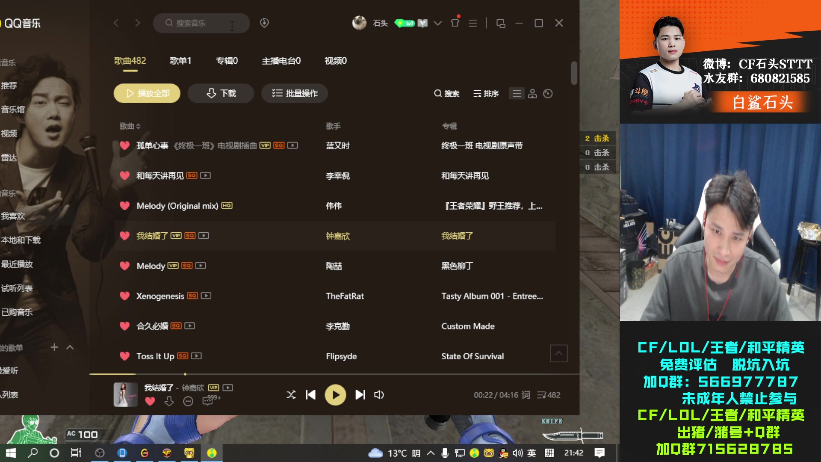Select the 歌曲482 tab
This screenshot has height=462, width=821.
point(130,61)
